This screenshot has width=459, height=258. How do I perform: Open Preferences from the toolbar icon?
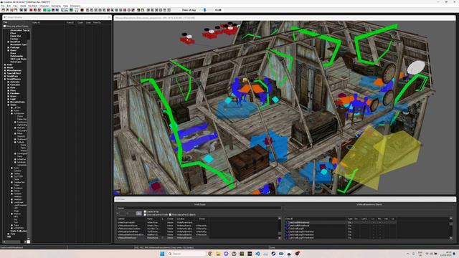(x=16, y=10)
